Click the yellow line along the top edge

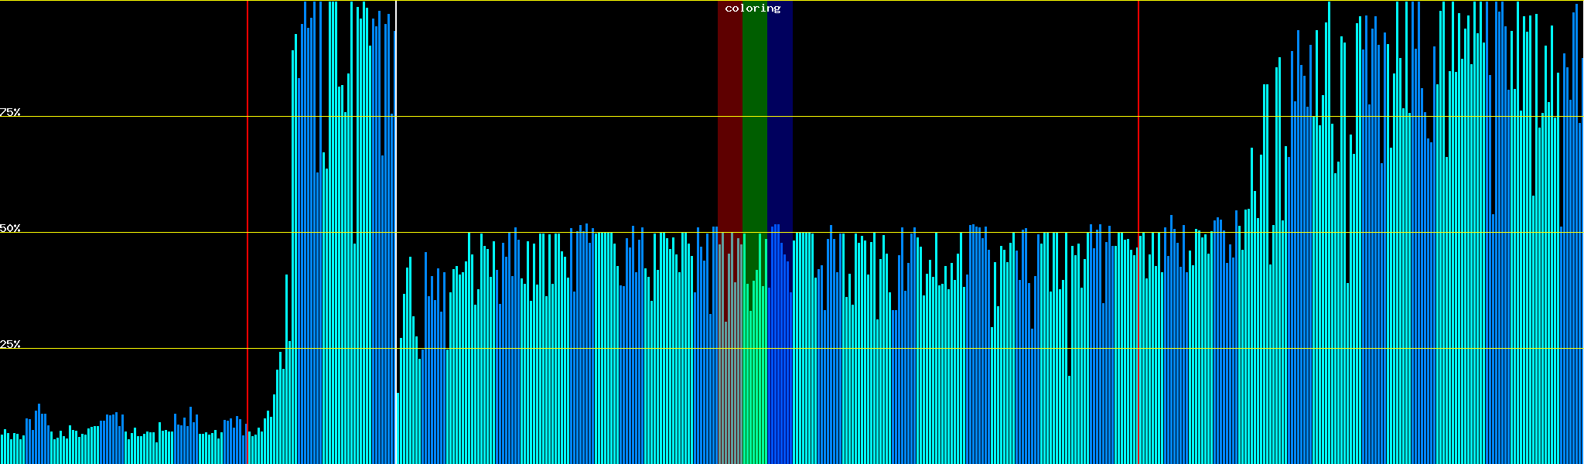click(x=541, y=1)
